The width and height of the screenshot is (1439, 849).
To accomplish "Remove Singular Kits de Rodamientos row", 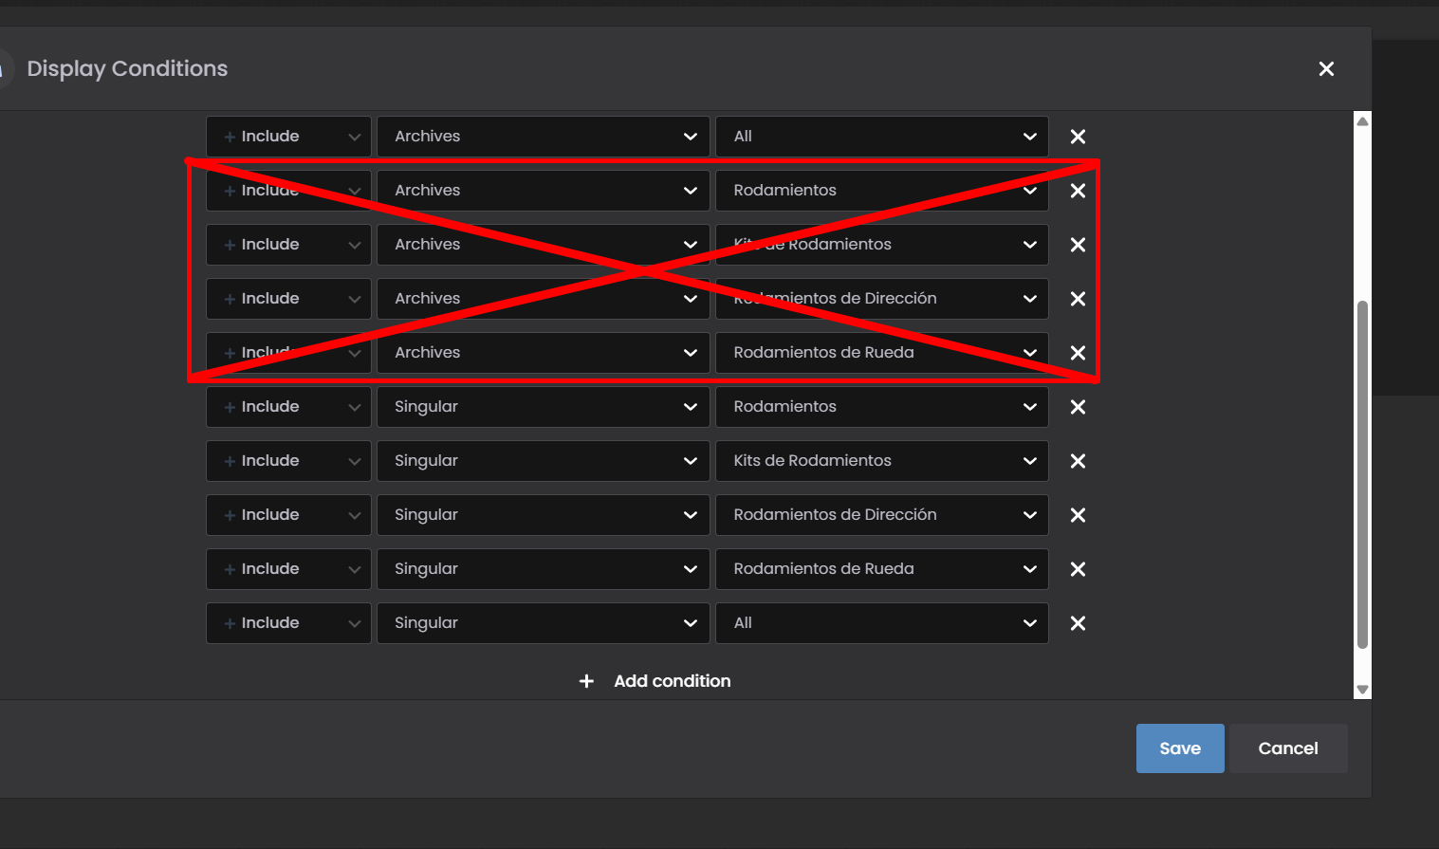I will (x=1078, y=461).
